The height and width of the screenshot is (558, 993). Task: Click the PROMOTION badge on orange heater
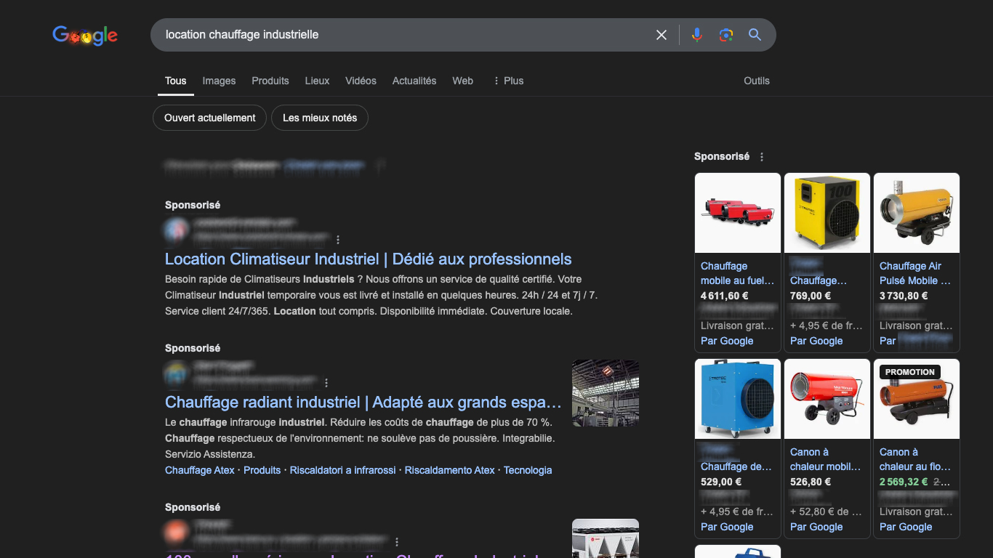[x=910, y=372]
